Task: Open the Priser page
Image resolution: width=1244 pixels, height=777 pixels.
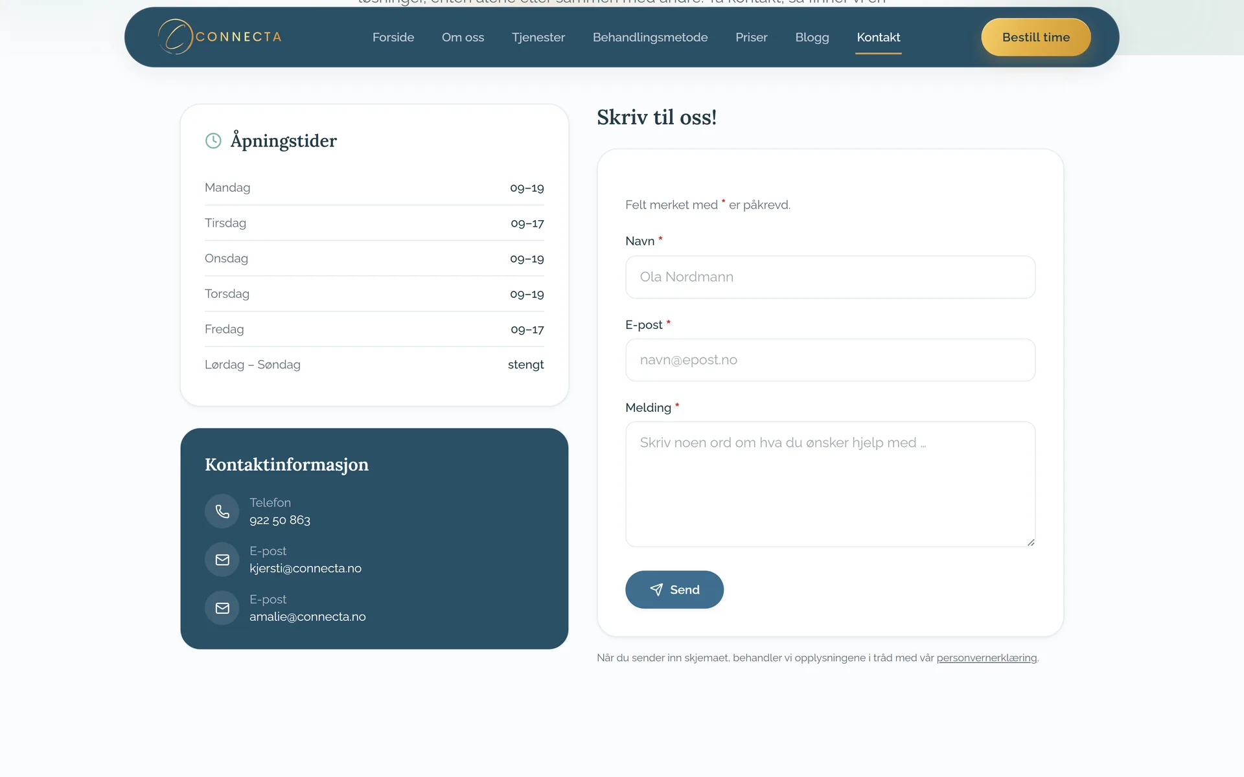Action: [x=752, y=37]
